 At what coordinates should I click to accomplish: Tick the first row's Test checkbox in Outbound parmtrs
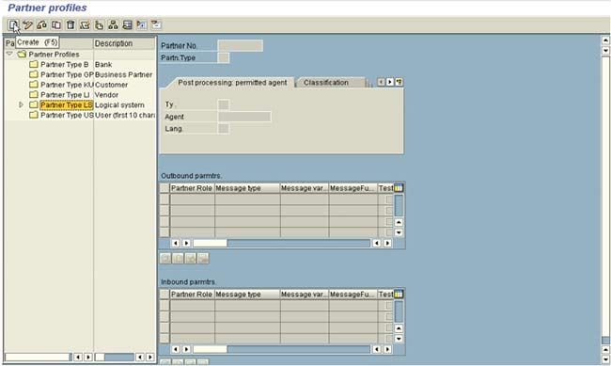(x=389, y=199)
